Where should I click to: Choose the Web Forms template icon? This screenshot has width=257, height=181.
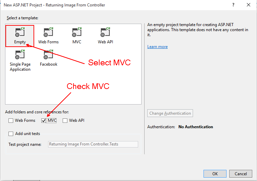pyautogui.click(x=48, y=32)
